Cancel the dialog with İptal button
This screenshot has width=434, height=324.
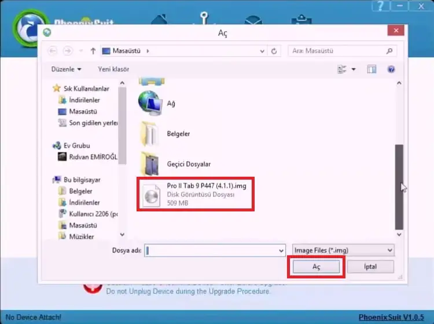tap(370, 267)
